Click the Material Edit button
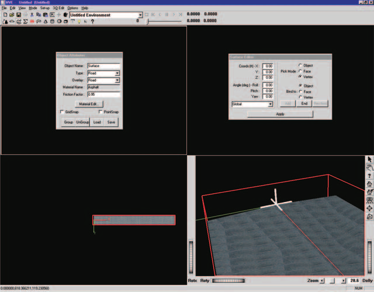 click(89, 104)
